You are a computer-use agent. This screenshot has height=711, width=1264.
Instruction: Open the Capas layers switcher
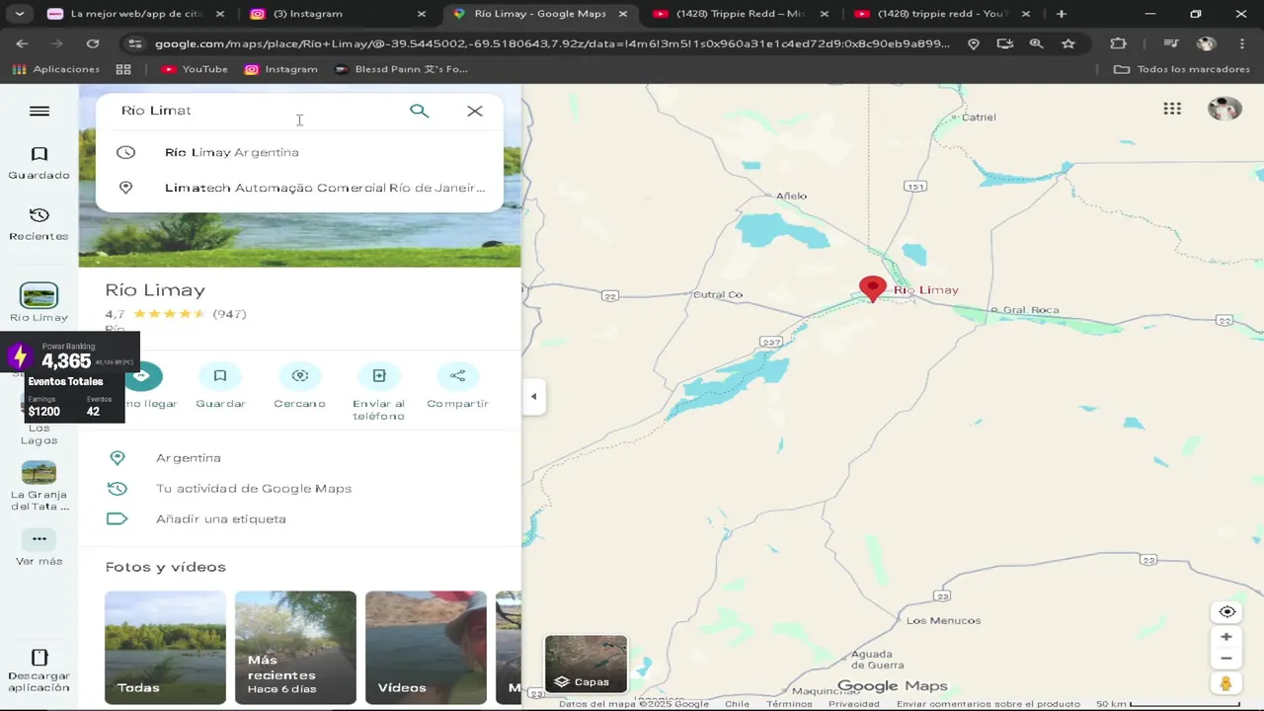point(586,664)
